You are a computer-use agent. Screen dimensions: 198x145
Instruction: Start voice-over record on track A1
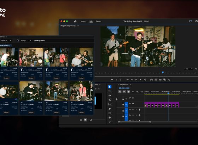(x=139, y=110)
